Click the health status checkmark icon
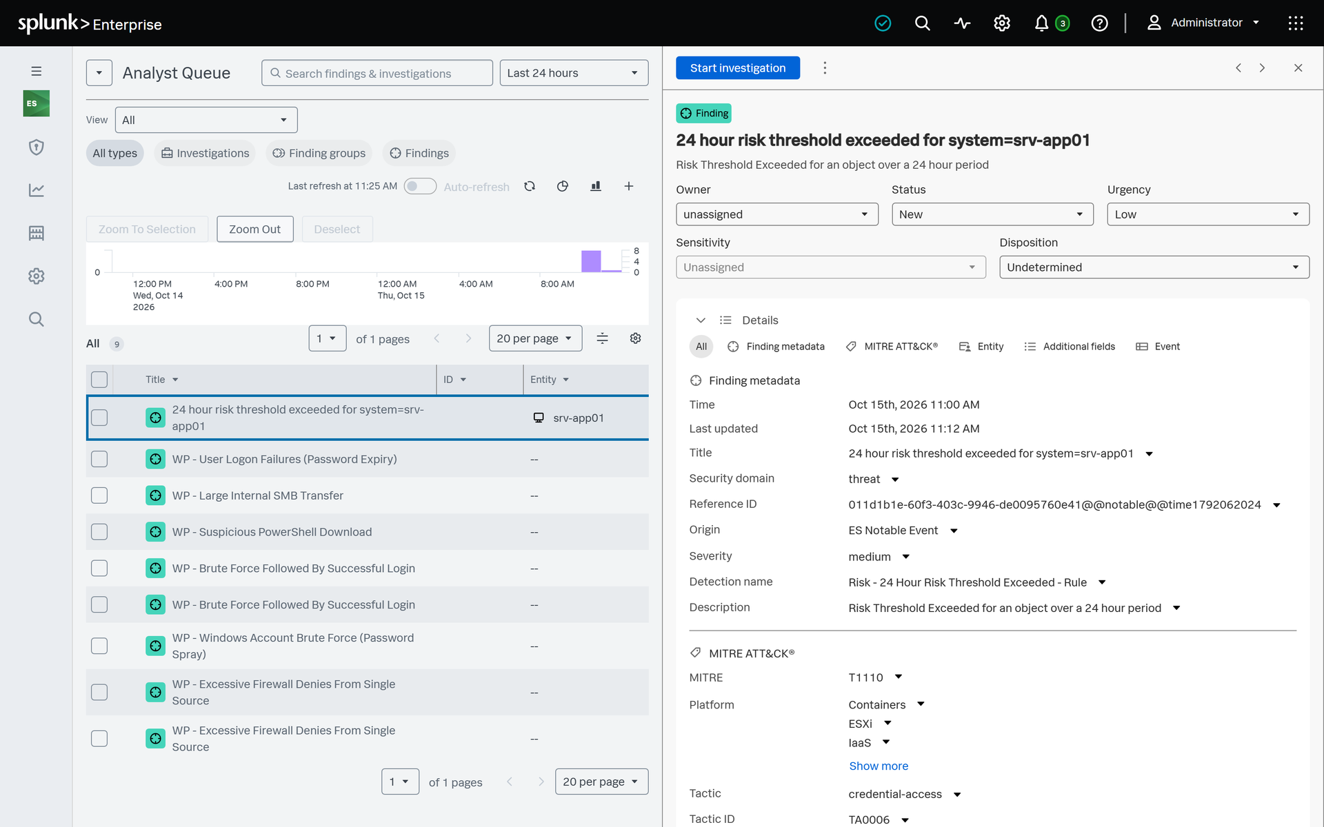Screen dimensions: 1324x827 click(x=883, y=23)
